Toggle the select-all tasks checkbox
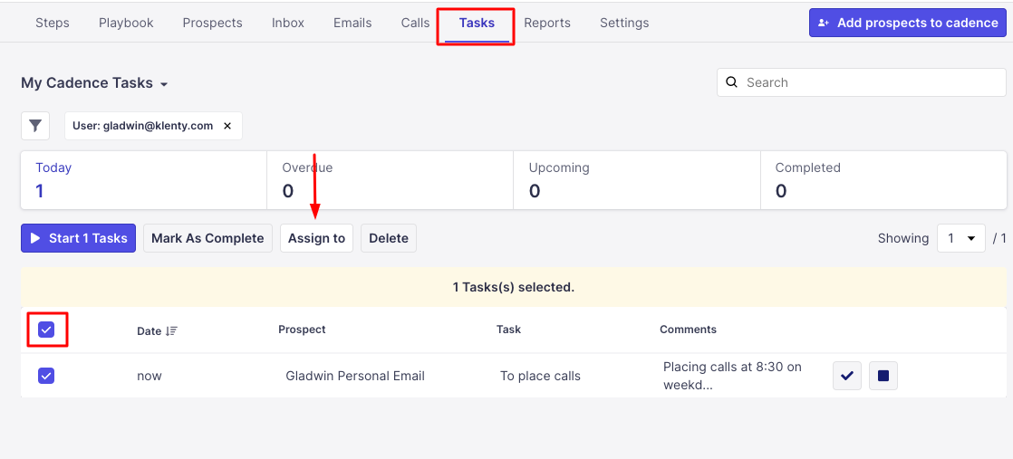 coord(46,330)
